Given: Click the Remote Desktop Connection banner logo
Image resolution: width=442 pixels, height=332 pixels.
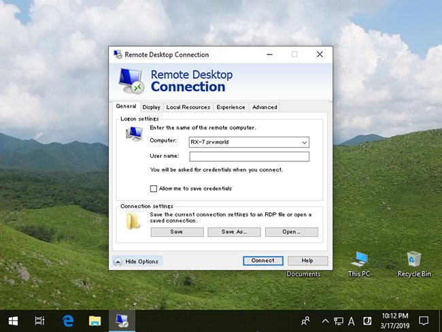Looking at the screenshot, I should pos(131,81).
